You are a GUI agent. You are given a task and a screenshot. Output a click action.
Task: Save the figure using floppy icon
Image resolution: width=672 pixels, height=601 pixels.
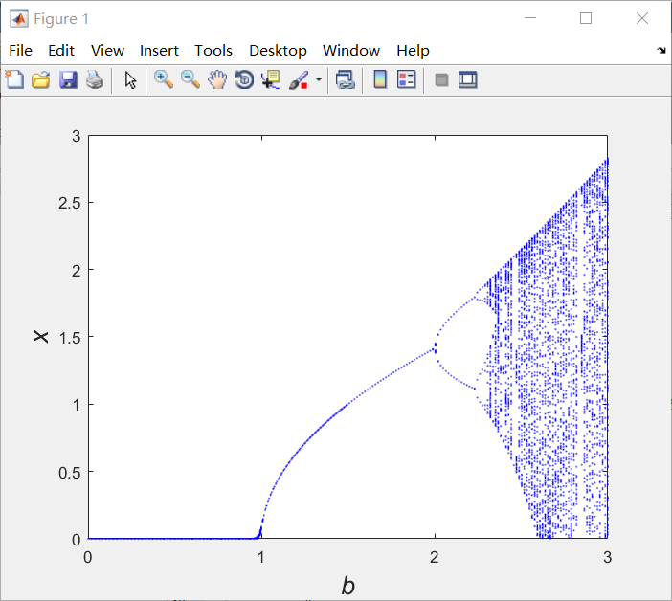[68, 79]
